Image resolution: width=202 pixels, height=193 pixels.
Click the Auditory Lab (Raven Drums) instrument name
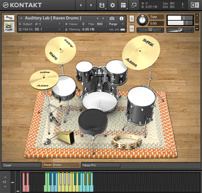(x=53, y=18)
